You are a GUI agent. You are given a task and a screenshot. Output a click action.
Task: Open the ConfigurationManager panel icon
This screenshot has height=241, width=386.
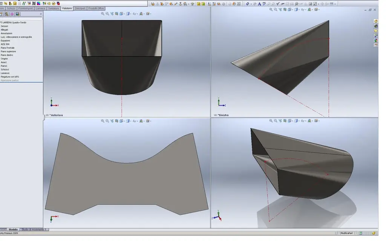click(x=7, y=14)
